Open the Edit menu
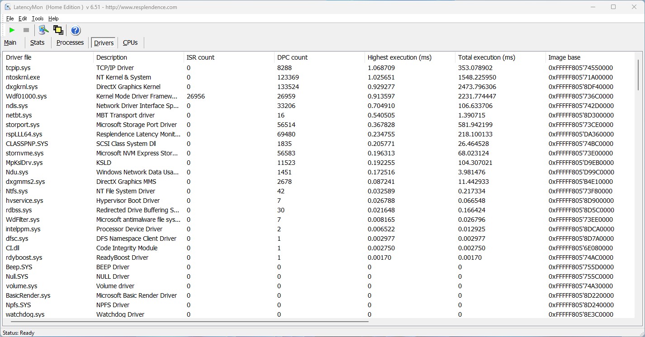645x337 pixels. coord(23,19)
